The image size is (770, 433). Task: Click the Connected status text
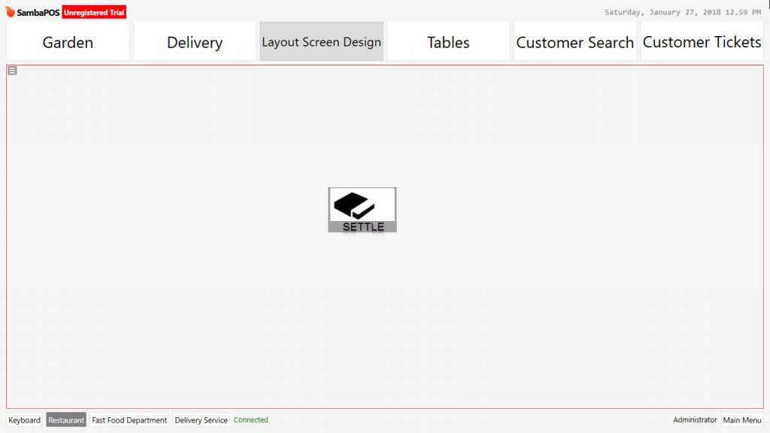251,419
